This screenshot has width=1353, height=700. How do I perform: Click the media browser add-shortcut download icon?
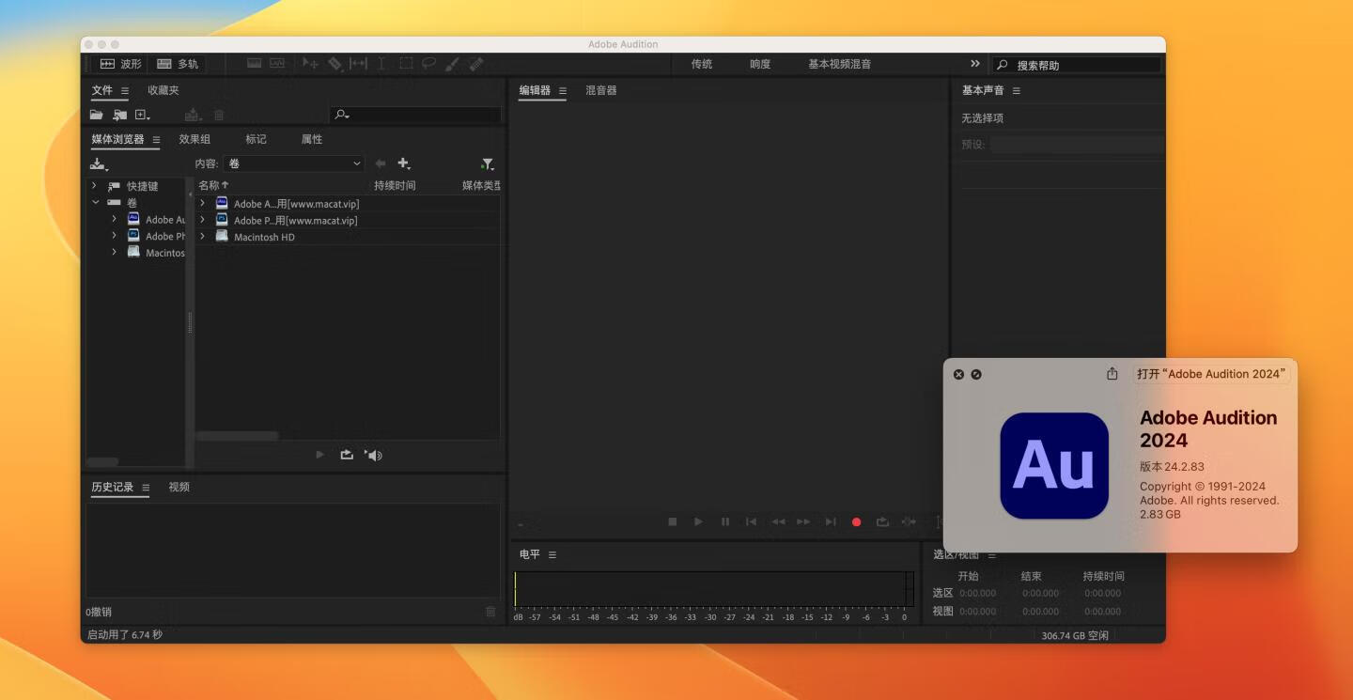99,163
